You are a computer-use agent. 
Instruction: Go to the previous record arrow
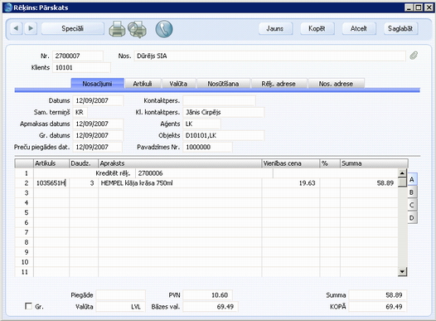tap(16, 28)
